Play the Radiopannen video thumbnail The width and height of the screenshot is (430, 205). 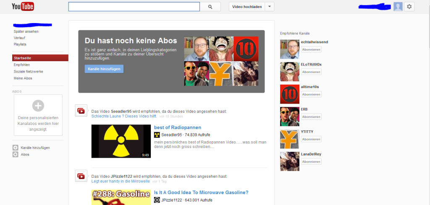(121, 141)
